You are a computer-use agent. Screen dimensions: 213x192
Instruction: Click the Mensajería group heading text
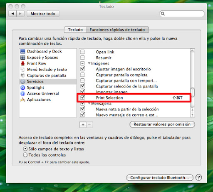[101, 104]
